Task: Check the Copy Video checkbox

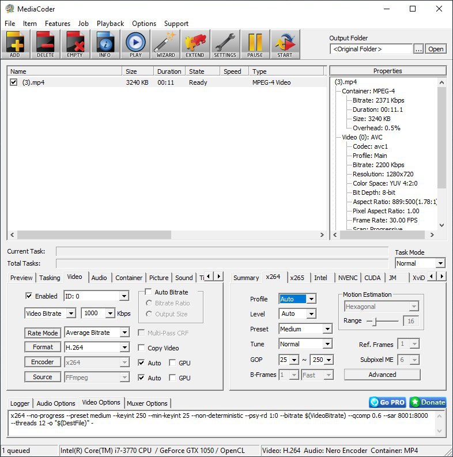Action: (141, 348)
